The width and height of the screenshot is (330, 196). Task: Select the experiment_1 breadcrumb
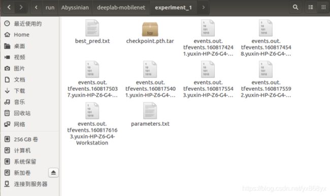click(x=173, y=8)
